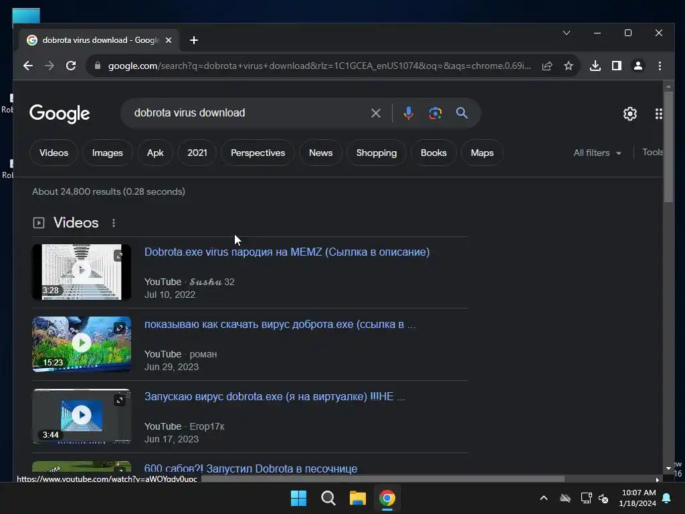This screenshot has width=685, height=514.
Task: Open Chrome three-dot menu
Action: [x=660, y=66]
